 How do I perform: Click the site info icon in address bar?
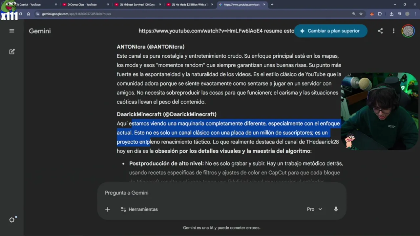pyautogui.click(x=38, y=14)
